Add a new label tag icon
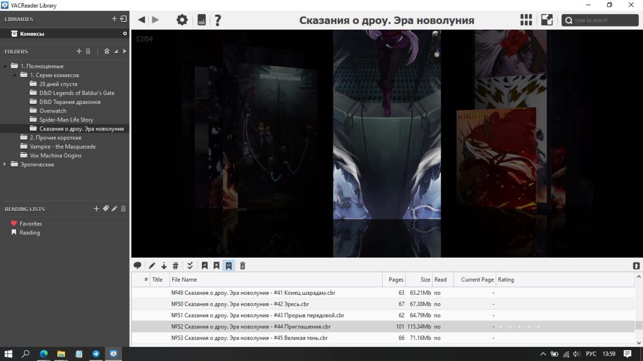 (105, 209)
